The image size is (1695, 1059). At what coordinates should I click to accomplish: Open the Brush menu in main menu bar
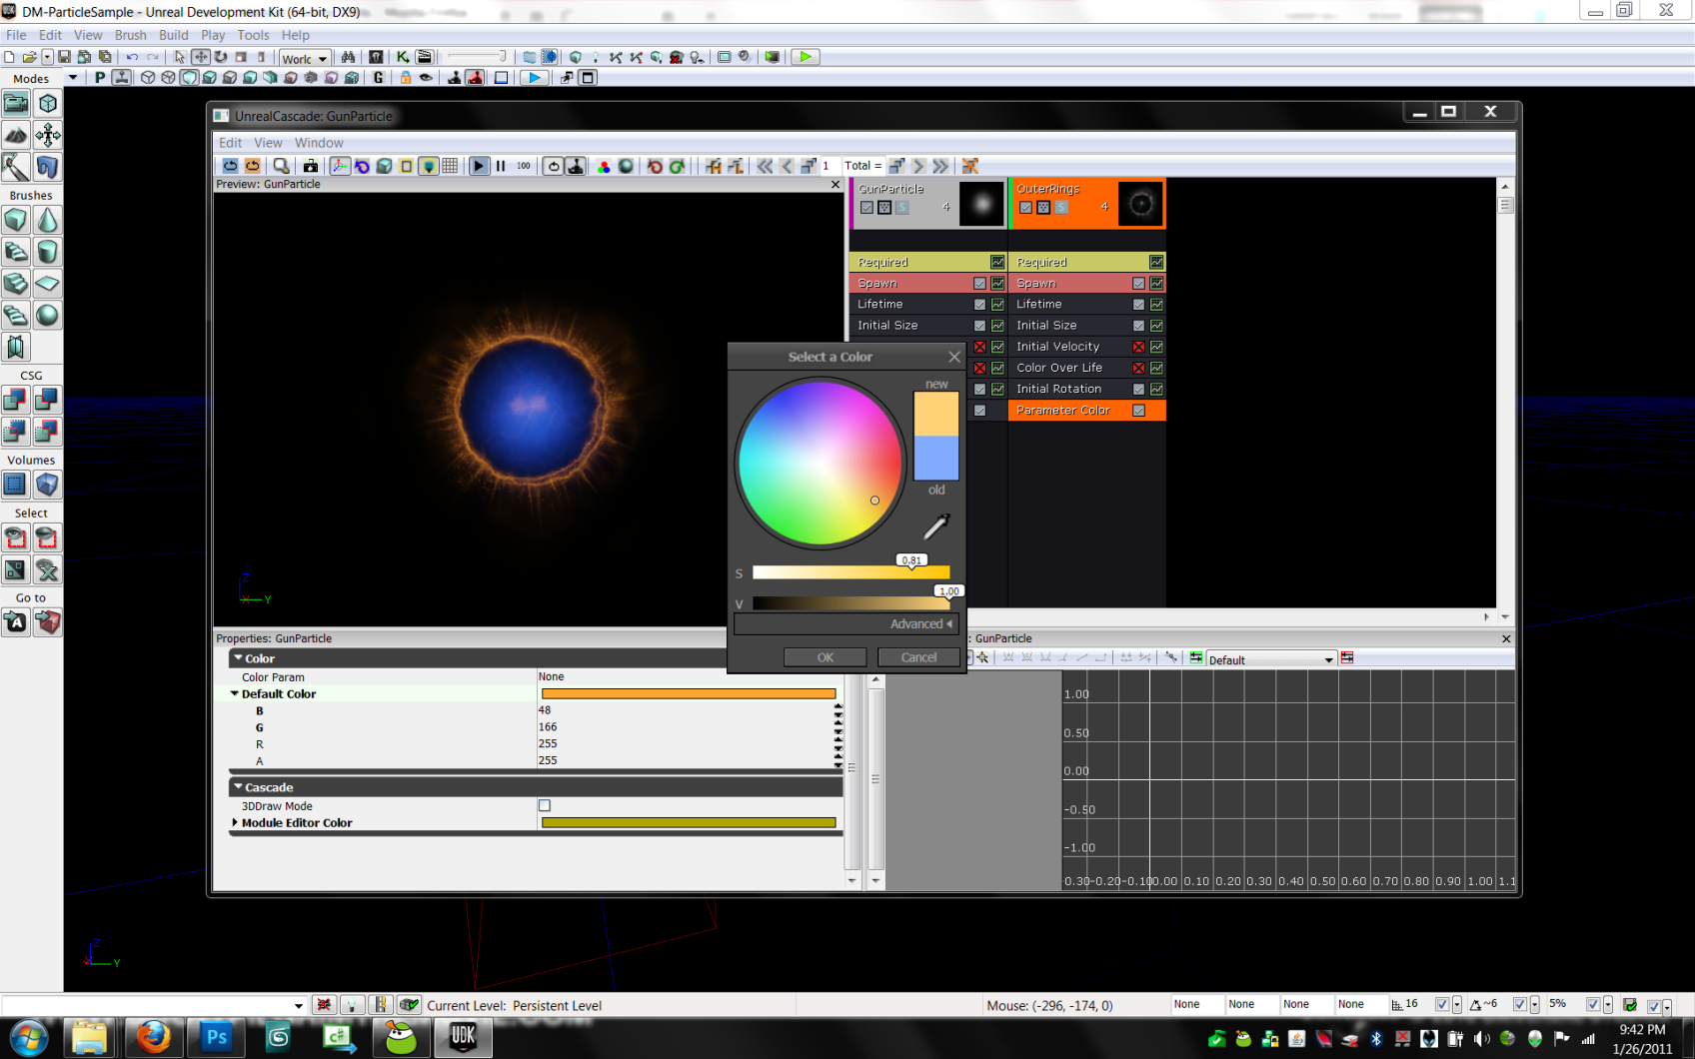pos(130,35)
